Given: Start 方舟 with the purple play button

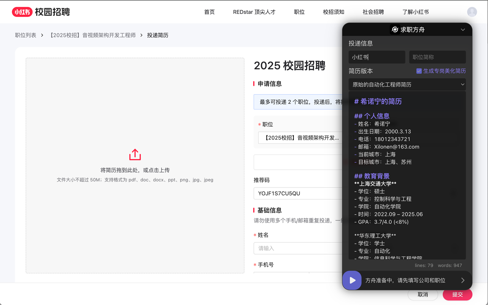Looking at the screenshot, I should click(x=352, y=280).
